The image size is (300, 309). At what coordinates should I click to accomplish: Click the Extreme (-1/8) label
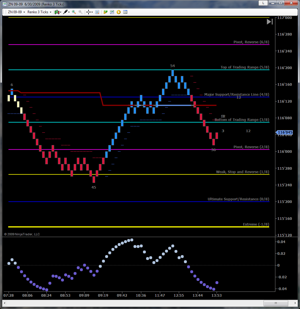(256, 224)
